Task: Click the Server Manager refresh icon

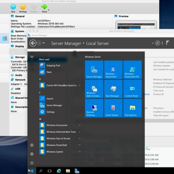Action: tap(157, 43)
